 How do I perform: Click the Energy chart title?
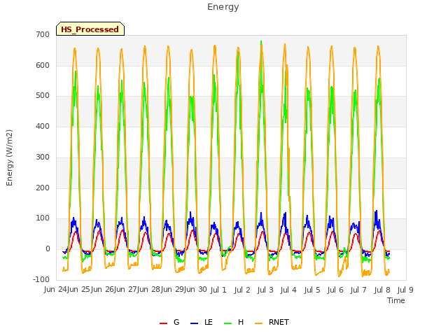coord(223,7)
